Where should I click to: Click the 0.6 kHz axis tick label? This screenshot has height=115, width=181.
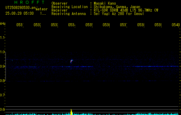click(x=2, y=109)
